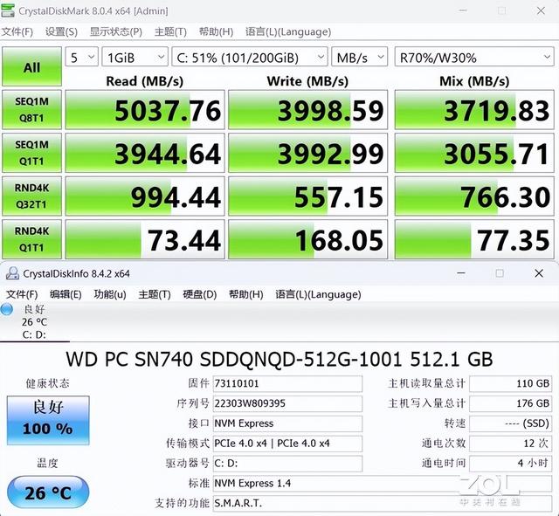
Task: Click the rotation rate field ---- (SSD)
Action: coord(510,423)
